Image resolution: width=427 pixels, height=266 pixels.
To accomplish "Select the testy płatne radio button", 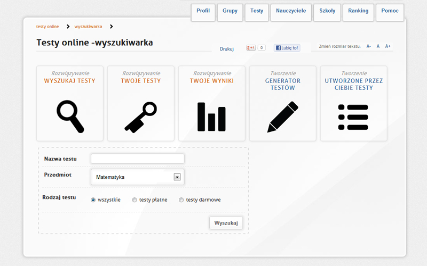I will click(x=135, y=200).
